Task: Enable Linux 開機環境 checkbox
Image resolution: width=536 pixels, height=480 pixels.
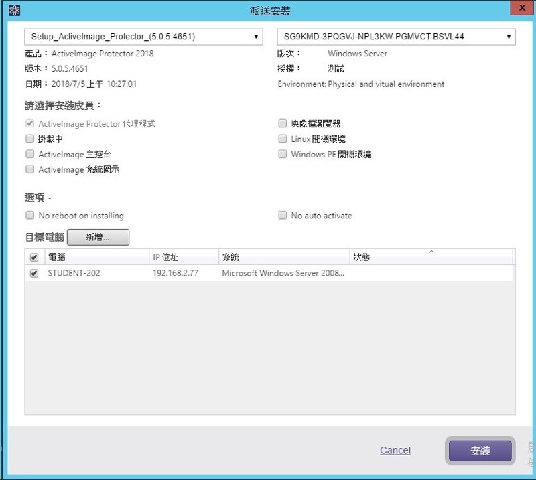Action: pyautogui.click(x=282, y=139)
